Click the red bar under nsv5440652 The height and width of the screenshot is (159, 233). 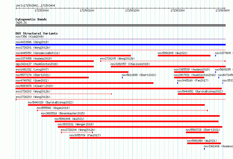pyautogui.click(x=202, y=94)
